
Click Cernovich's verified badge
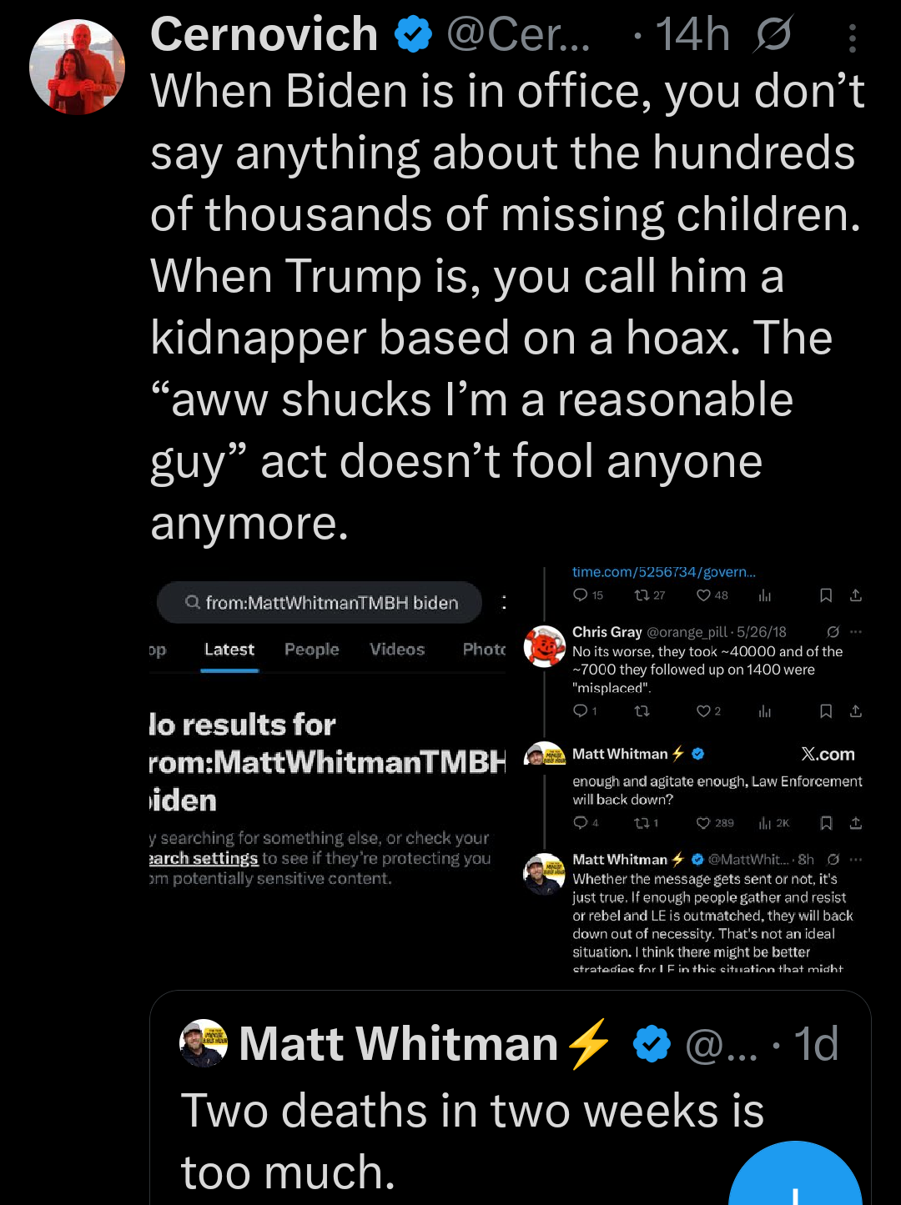point(414,34)
